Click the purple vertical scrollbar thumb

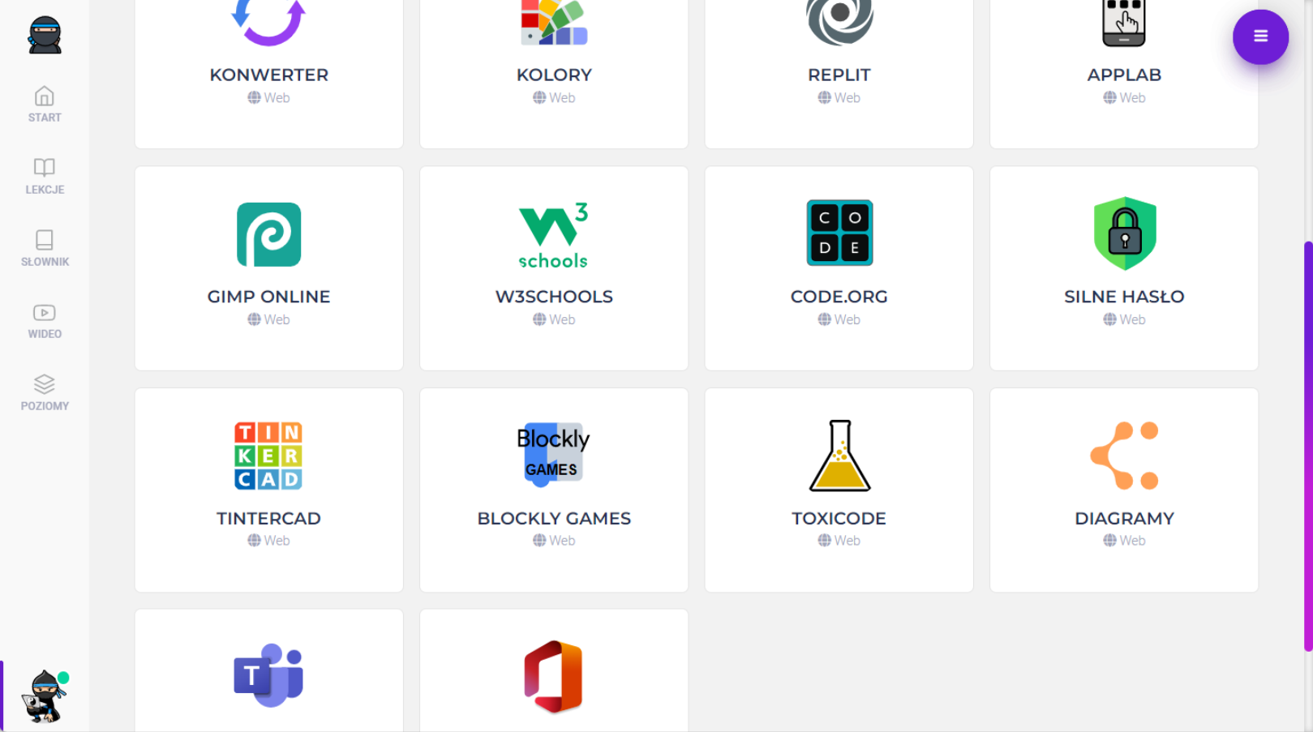tap(1307, 446)
